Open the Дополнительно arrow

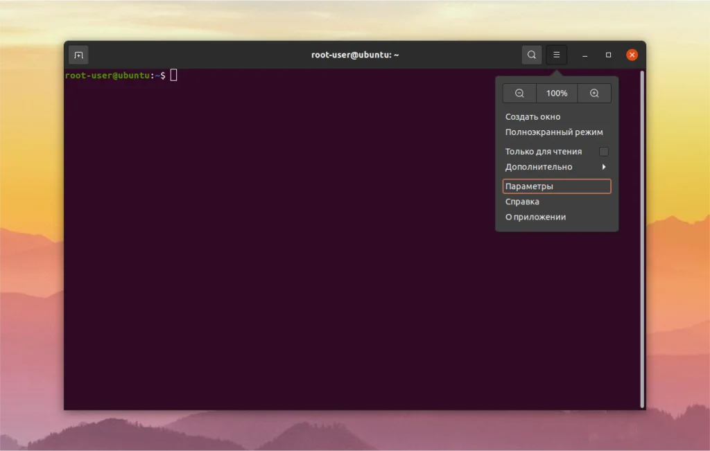tap(603, 166)
